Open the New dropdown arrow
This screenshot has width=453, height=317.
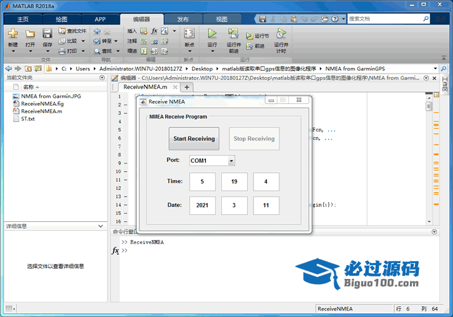[x=13, y=51]
